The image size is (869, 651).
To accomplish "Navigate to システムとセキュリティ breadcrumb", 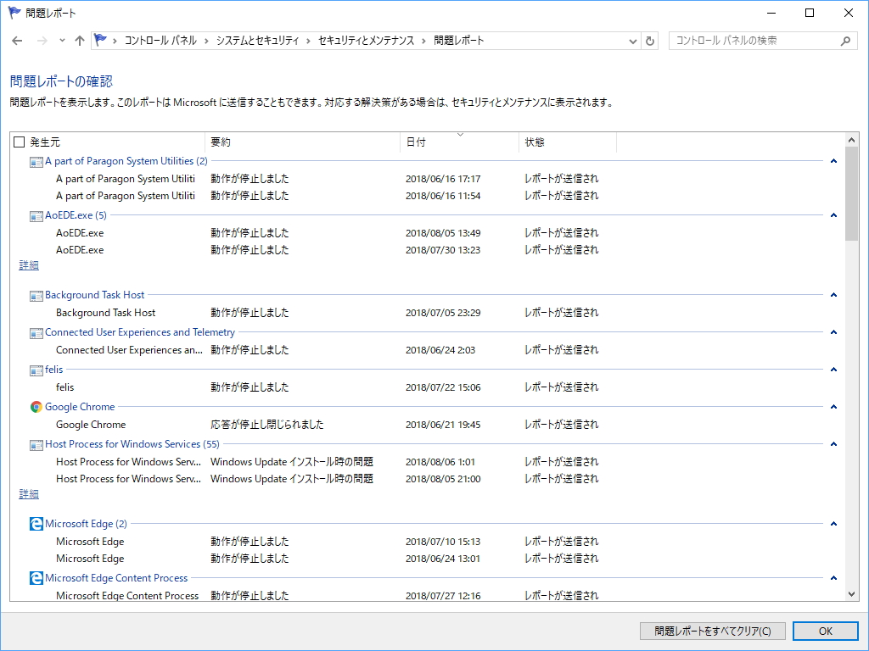I will (257, 41).
